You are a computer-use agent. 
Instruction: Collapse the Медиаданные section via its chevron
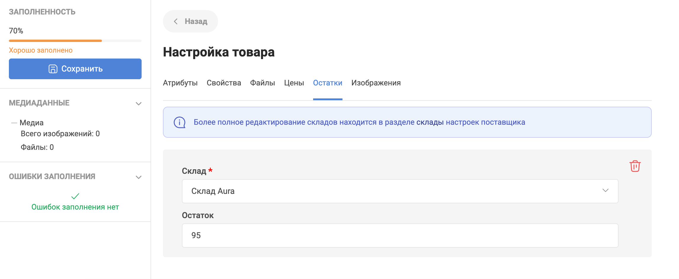(x=138, y=103)
